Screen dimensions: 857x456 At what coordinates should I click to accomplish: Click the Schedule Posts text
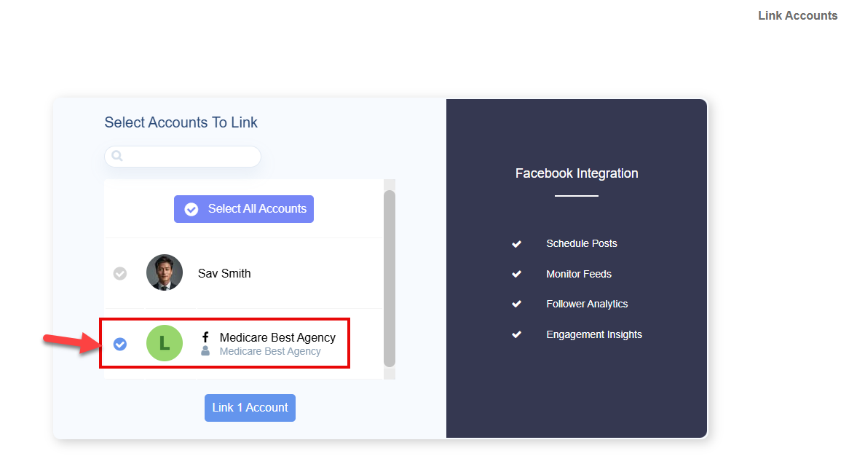[582, 244]
